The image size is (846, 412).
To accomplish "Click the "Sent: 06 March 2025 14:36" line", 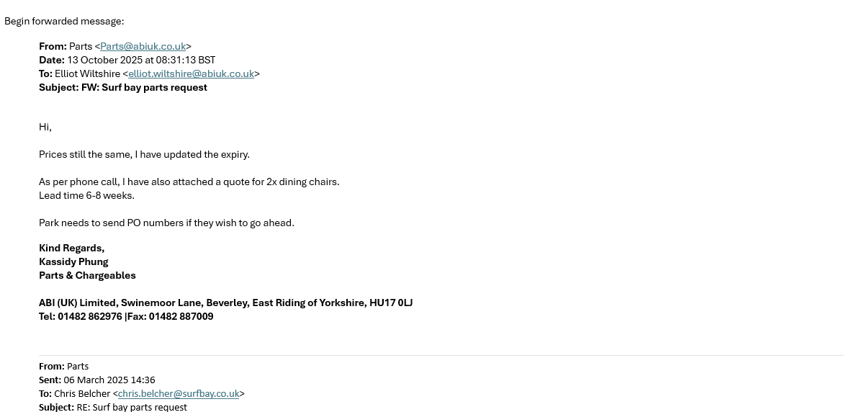I will click(x=97, y=380).
